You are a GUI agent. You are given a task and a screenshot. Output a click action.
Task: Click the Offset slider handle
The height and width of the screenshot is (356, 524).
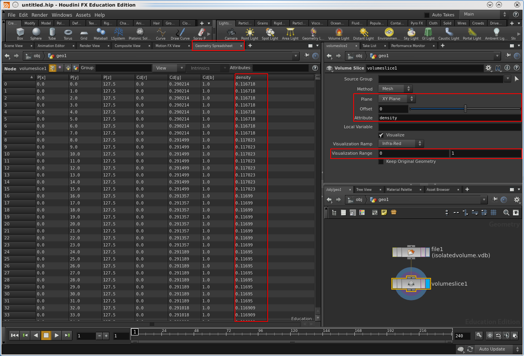[x=465, y=109]
